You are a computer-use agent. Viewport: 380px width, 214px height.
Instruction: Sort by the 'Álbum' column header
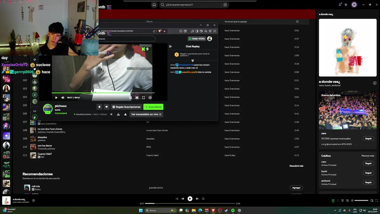click(149, 21)
